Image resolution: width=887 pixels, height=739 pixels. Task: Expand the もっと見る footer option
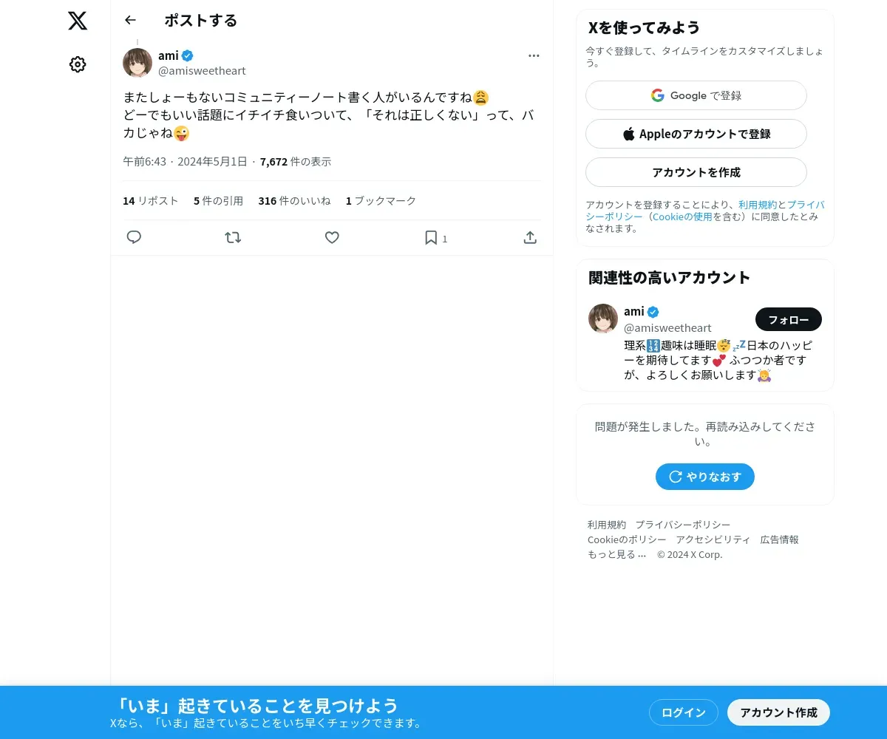pyautogui.click(x=617, y=554)
